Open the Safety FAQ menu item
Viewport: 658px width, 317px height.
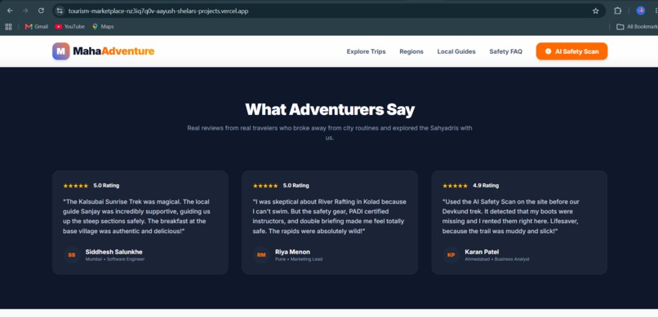505,51
